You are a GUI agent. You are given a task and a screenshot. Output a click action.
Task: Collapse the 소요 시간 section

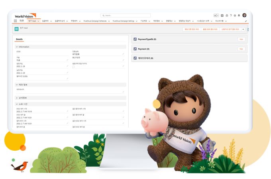[17, 104]
